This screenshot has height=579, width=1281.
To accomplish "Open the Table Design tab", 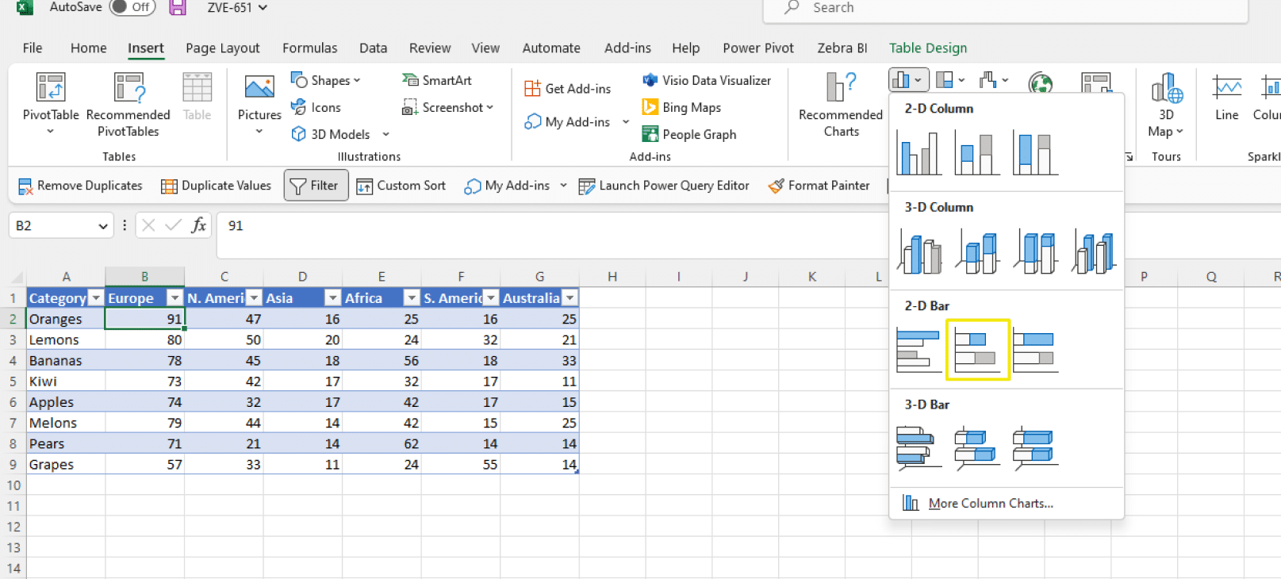I will point(928,48).
